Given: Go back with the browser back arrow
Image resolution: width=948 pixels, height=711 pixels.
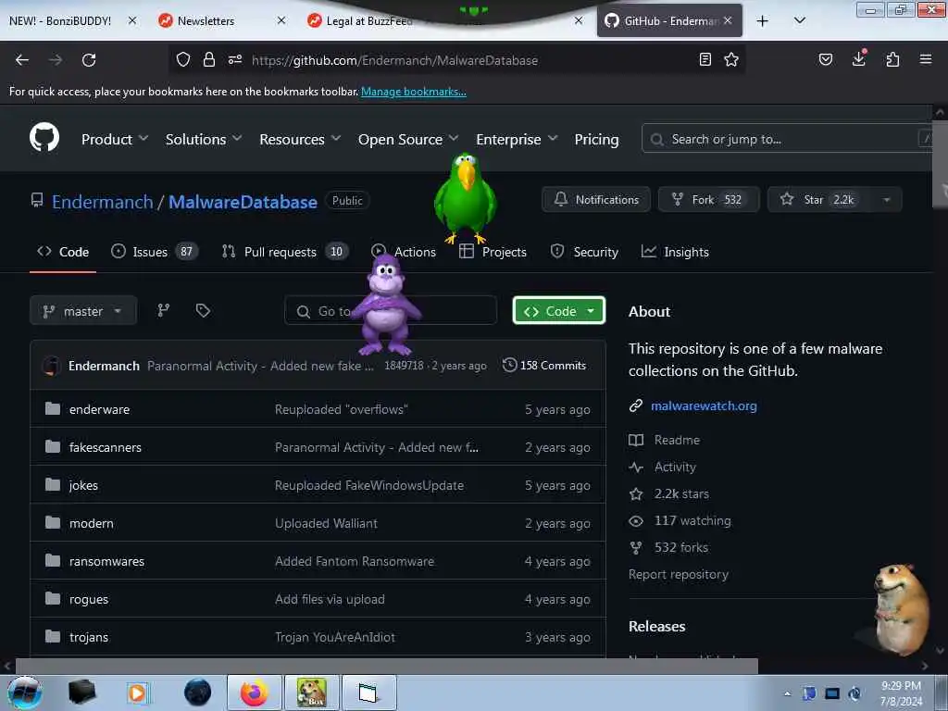Looking at the screenshot, I should pyautogui.click(x=22, y=60).
